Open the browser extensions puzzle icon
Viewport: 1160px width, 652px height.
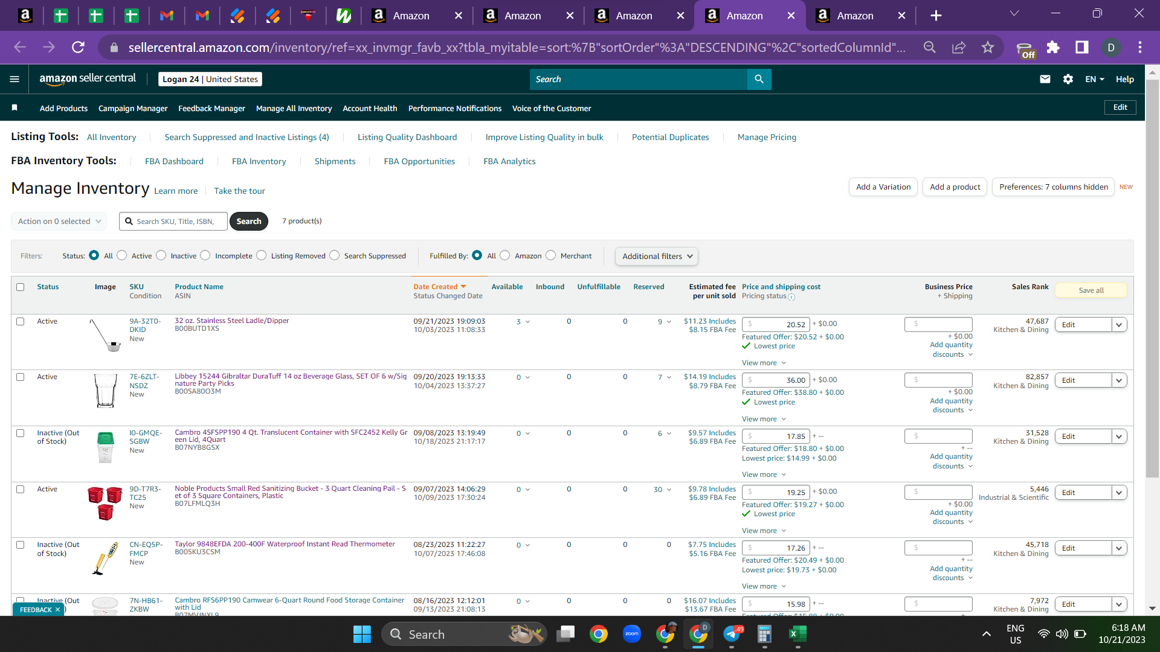pos(1053,47)
